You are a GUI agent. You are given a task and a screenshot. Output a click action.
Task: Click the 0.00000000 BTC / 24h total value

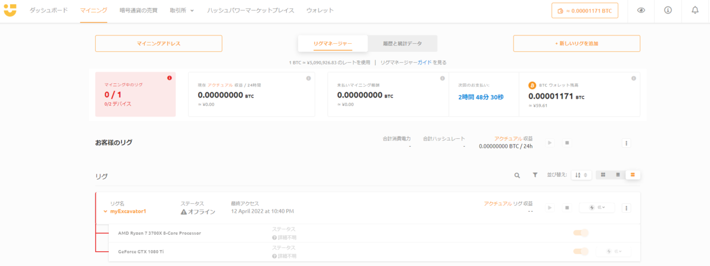coord(506,146)
